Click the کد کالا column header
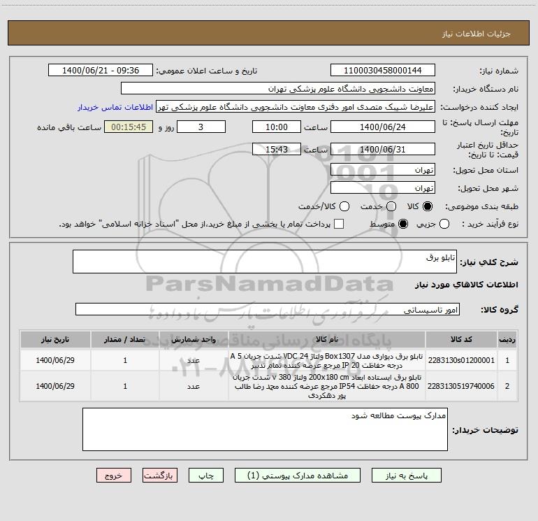This screenshot has height=521, width=538. (461, 339)
